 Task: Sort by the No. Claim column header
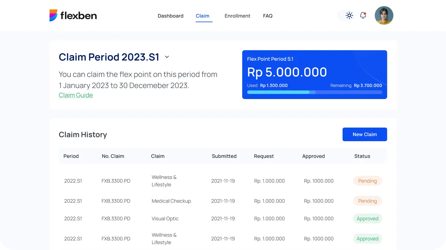pos(113,156)
